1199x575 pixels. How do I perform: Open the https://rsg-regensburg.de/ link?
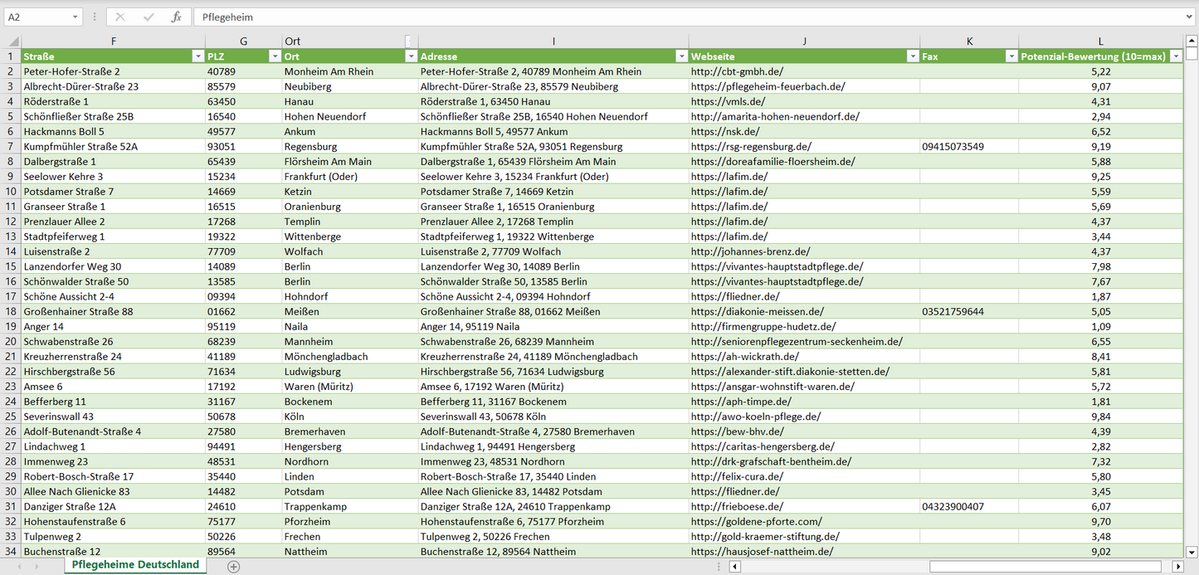point(751,147)
